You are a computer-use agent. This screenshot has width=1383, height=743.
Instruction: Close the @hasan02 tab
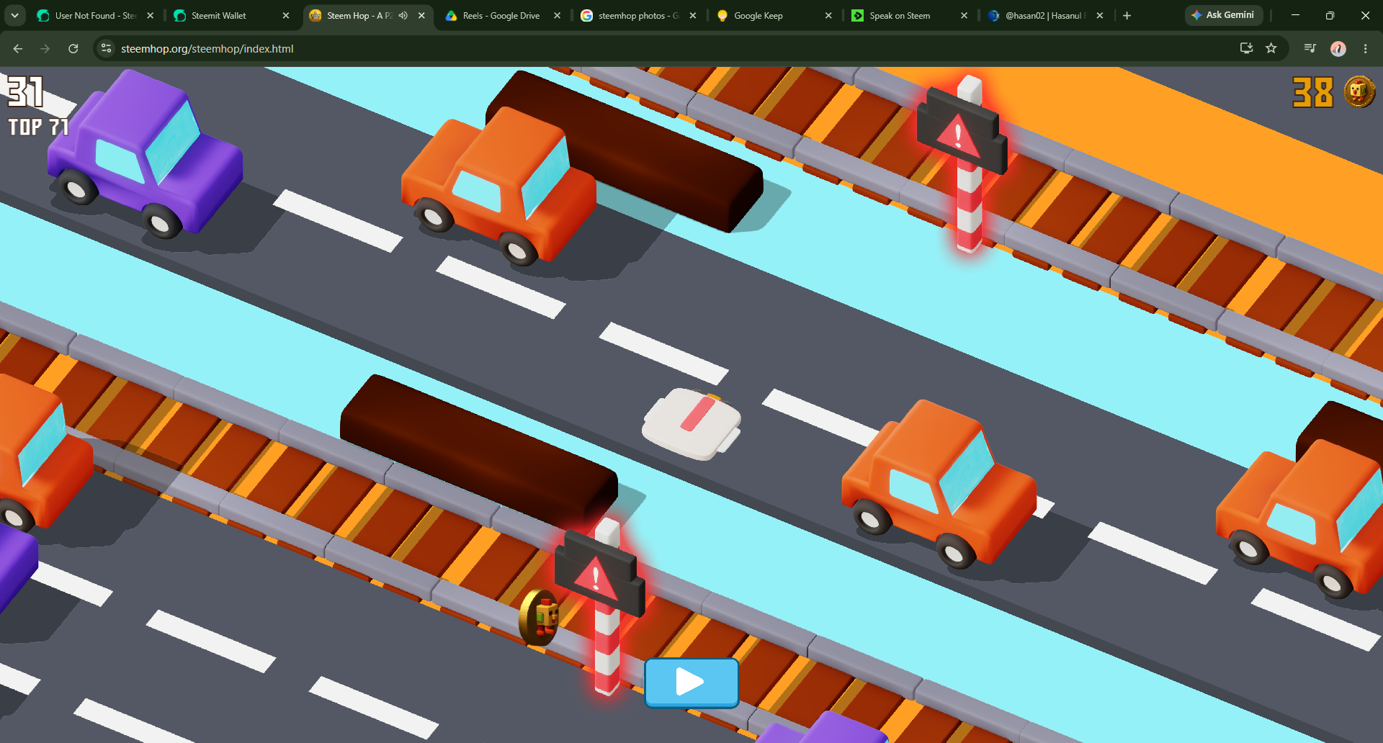pyautogui.click(x=1100, y=15)
